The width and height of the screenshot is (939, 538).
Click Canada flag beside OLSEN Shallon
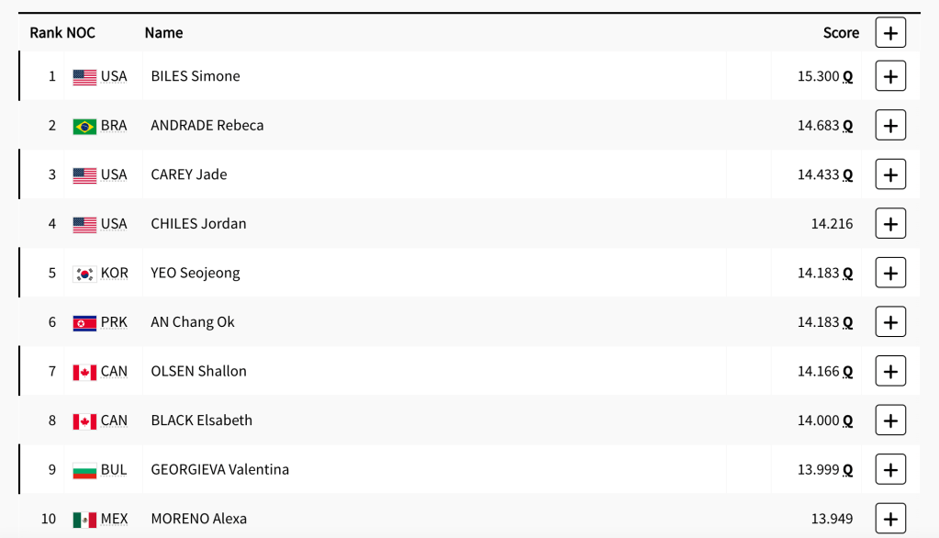84,372
